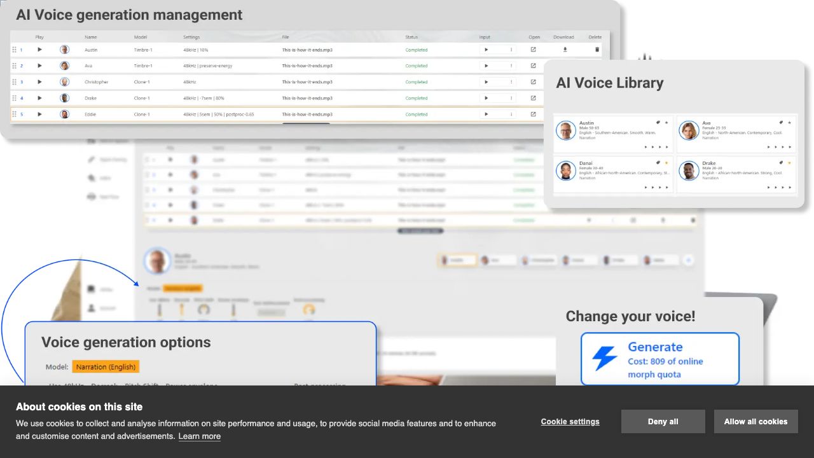
Task: Play the Austin row audio preview
Action: (x=39, y=50)
